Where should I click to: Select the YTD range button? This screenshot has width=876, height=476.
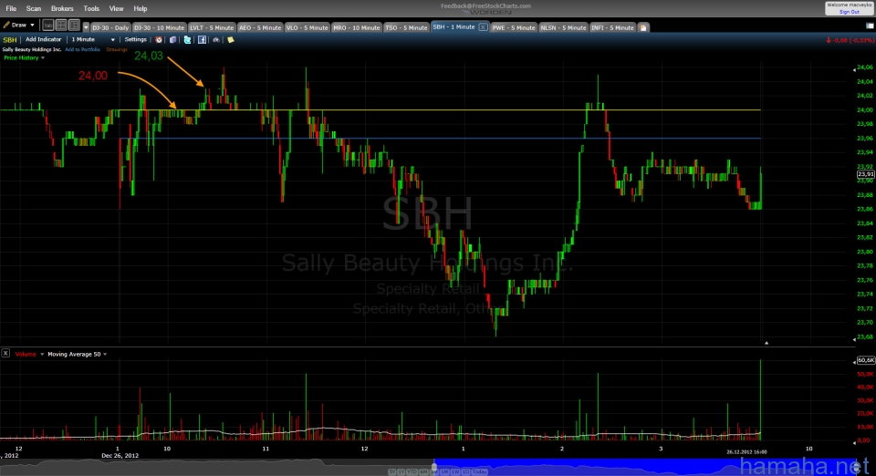[412, 472]
